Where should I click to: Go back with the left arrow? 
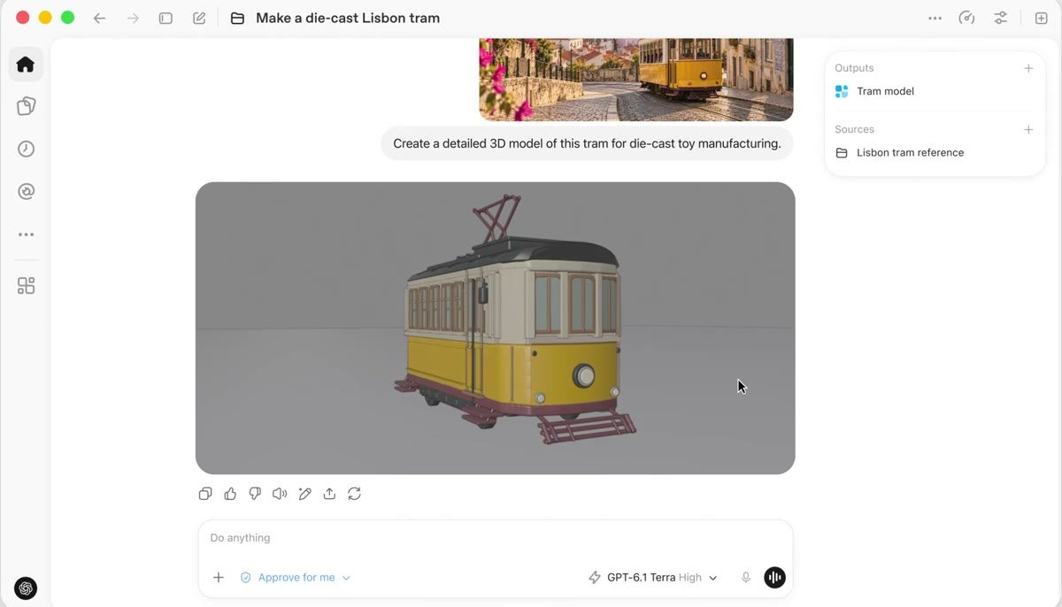(99, 18)
